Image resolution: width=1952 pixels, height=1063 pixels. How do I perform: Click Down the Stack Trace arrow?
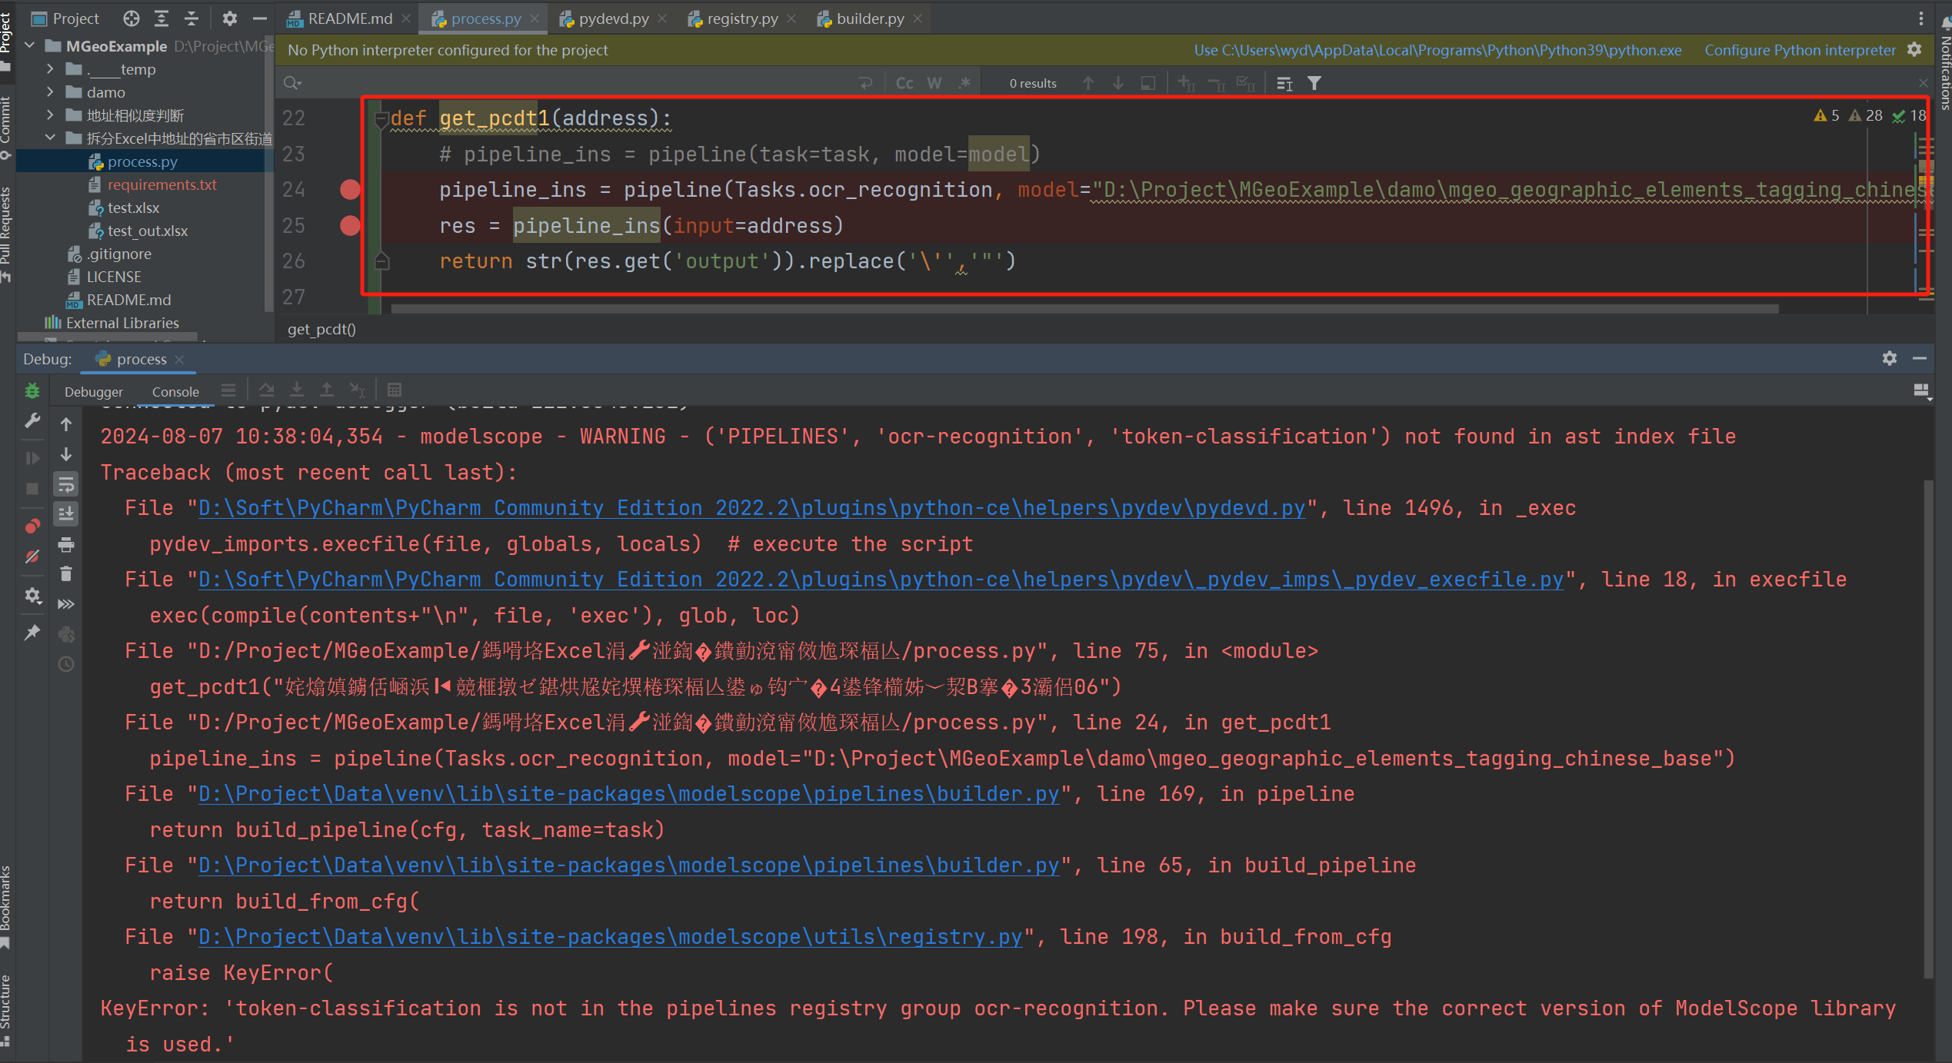click(x=66, y=454)
